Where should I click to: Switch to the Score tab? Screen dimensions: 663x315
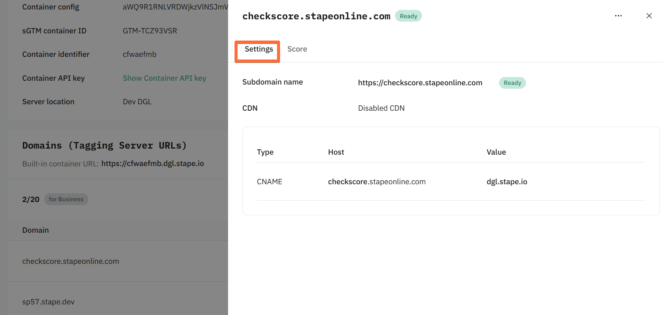[297, 49]
